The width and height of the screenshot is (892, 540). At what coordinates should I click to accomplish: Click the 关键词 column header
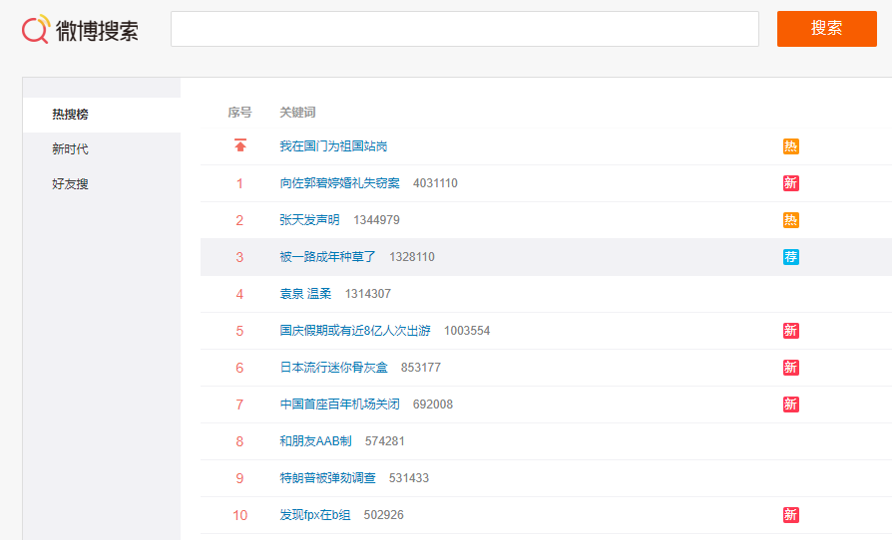tap(297, 113)
